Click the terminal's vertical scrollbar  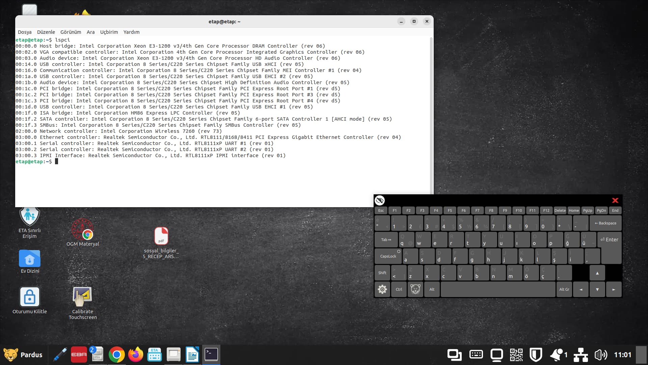click(x=431, y=115)
